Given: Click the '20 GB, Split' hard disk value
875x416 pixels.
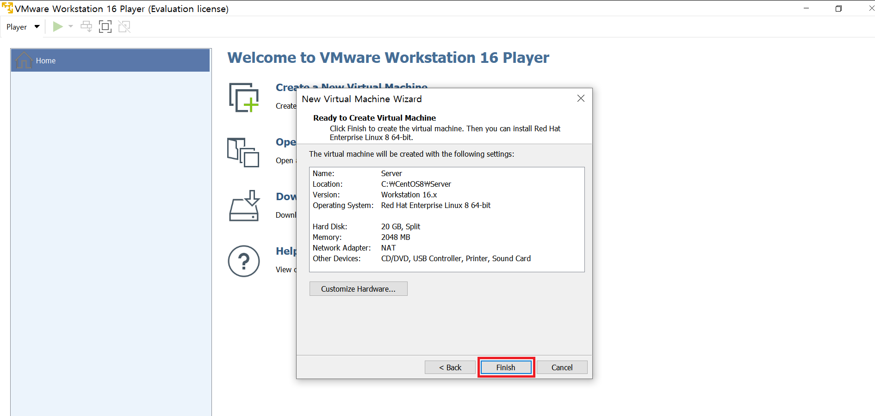Looking at the screenshot, I should [401, 226].
